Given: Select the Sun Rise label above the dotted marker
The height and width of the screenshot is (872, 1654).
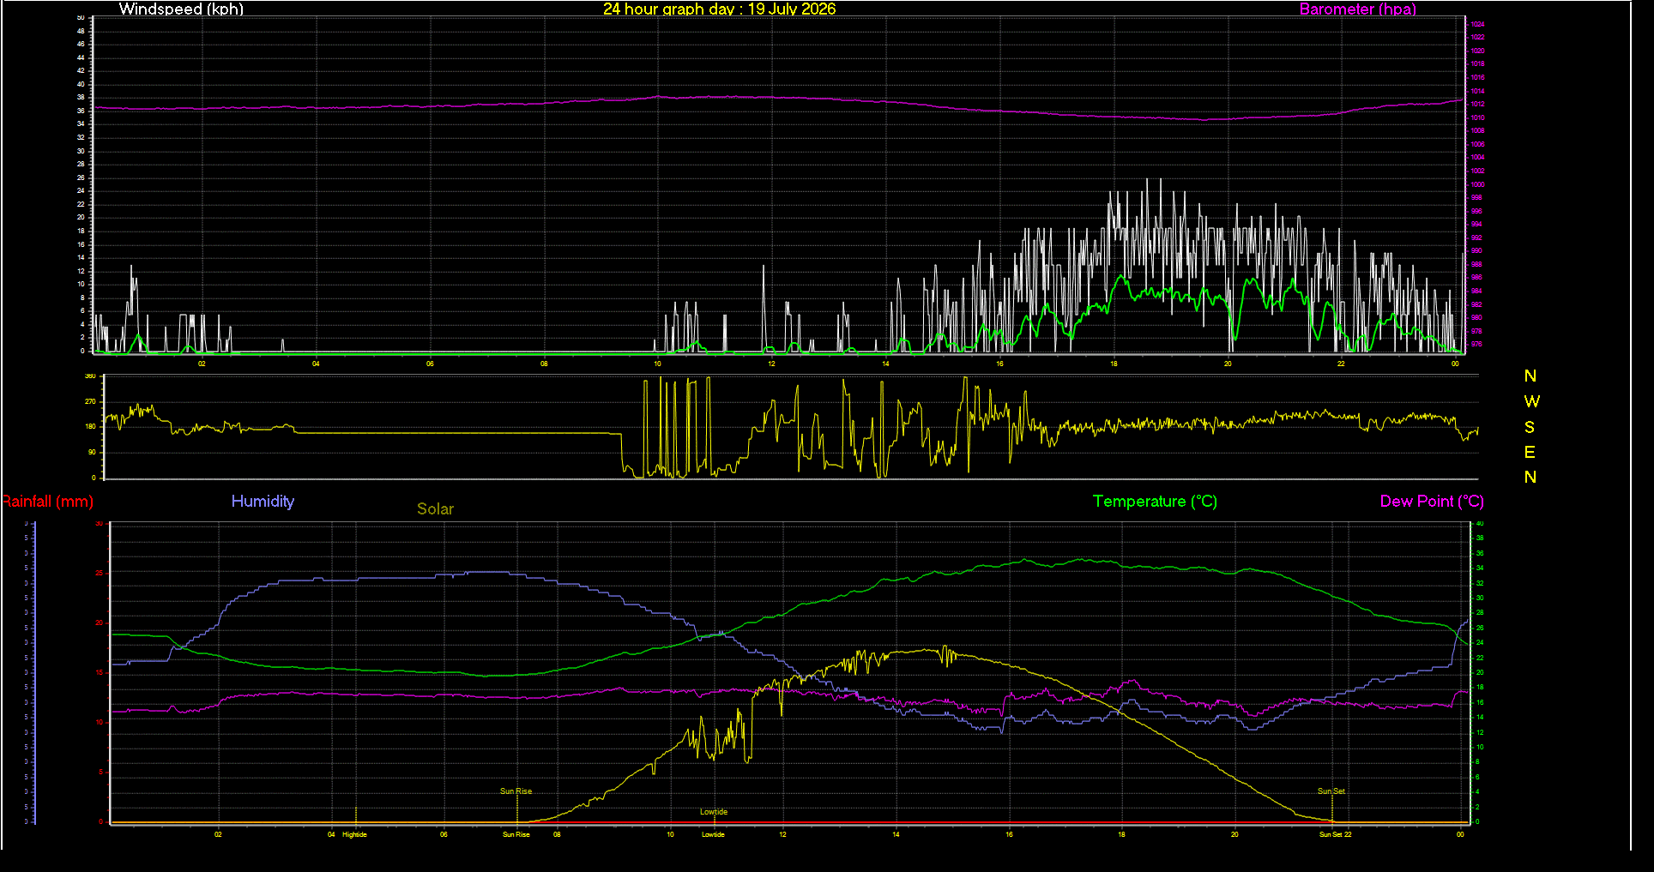Looking at the screenshot, I should (x=516, y=791).
